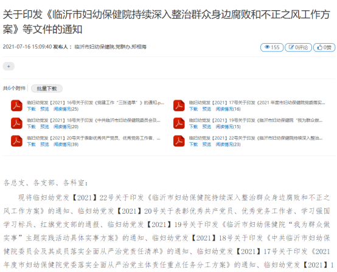
Task: Preview the 18号 attachment via 预览 link
Action: tap(44, 127)
